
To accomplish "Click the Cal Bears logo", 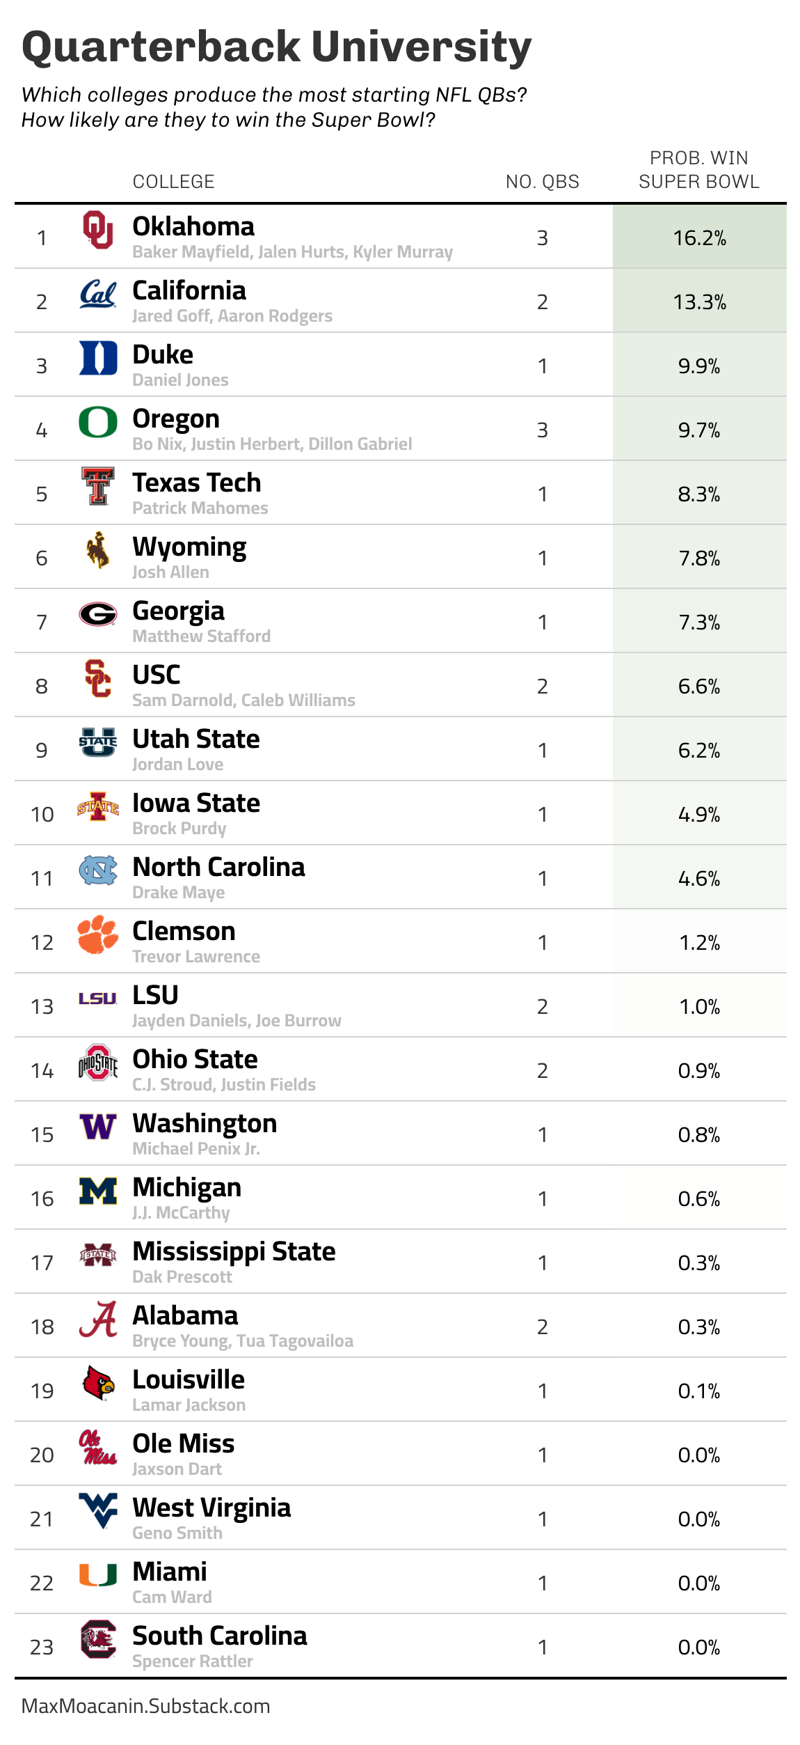I will (97, 295).
